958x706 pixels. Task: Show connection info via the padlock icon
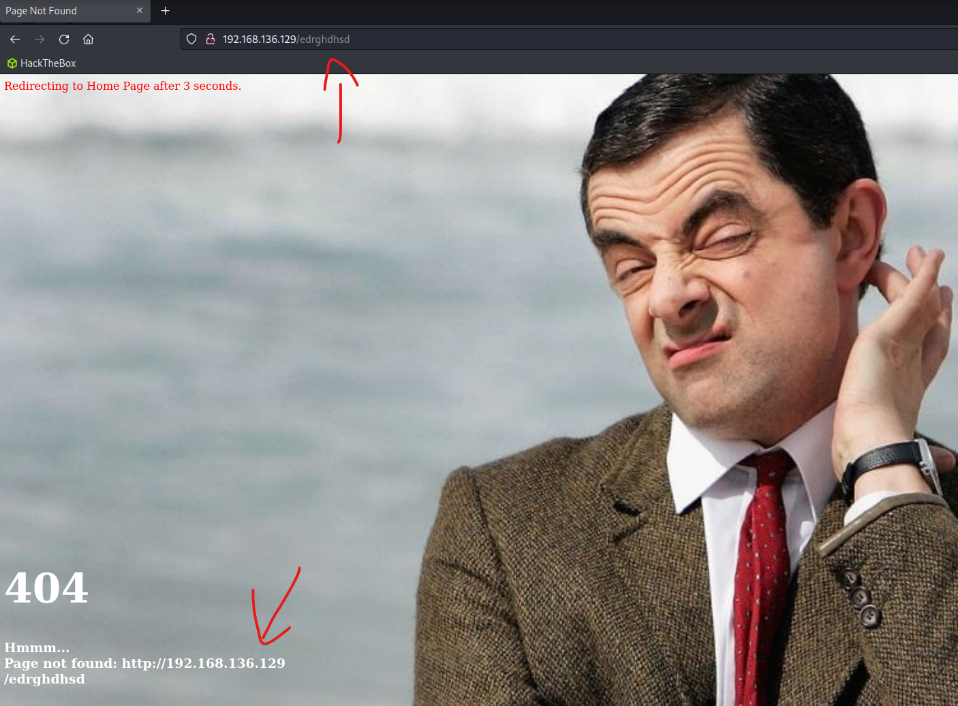click(211, 39)
